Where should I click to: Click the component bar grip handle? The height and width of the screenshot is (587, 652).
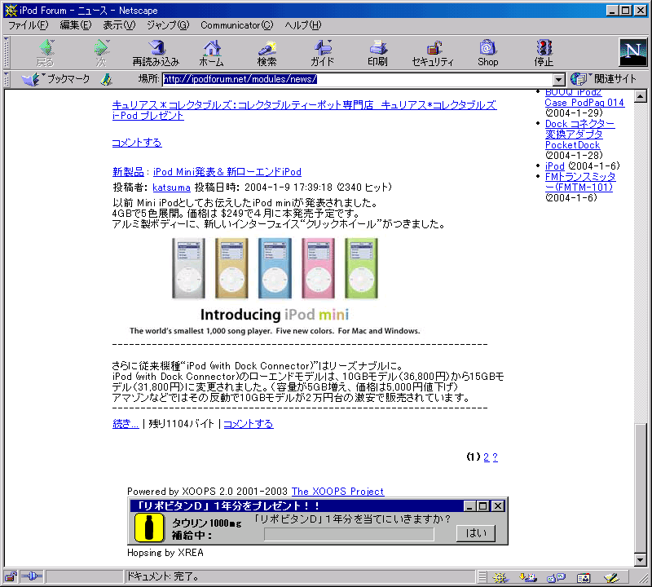pyautogui.click(x=482, y=577)
